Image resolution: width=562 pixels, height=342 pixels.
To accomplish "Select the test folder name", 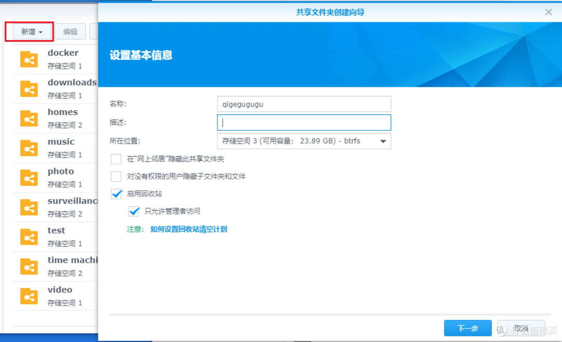I will (56, 231).
